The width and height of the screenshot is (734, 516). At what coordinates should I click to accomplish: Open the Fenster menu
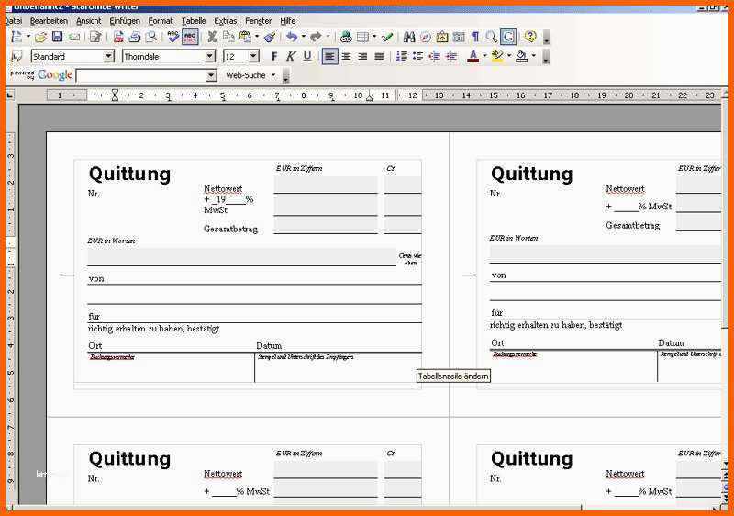(x=259, y=21)
